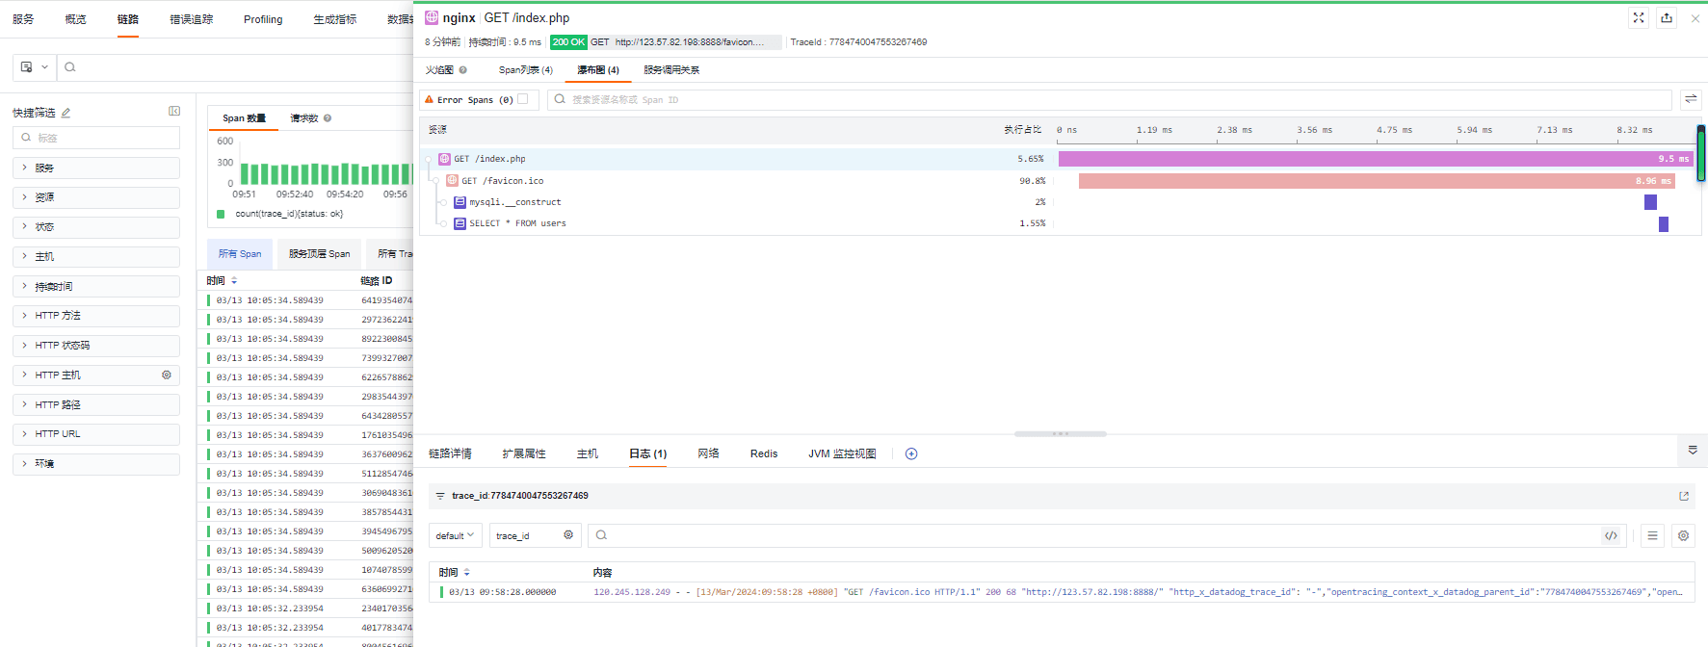Open the default index dropdown
The height and width of the screenshot is (647, 1708).
[455, 535]
